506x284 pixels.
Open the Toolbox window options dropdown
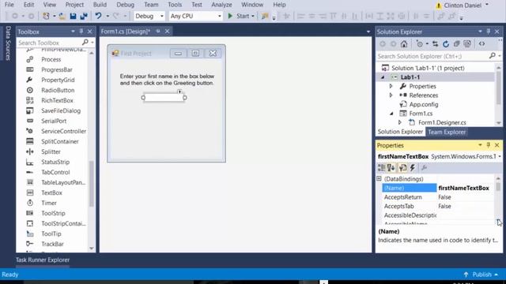pyautogui.click(x=73, y=32)
